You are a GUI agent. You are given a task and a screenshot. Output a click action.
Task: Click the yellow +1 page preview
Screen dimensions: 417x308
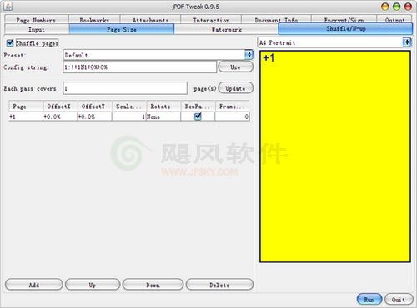(335, 156)
